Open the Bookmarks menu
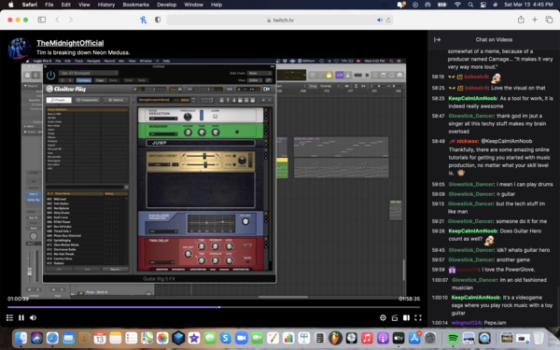560x350 pixels. pyautogui.click(x=135, y=5)
